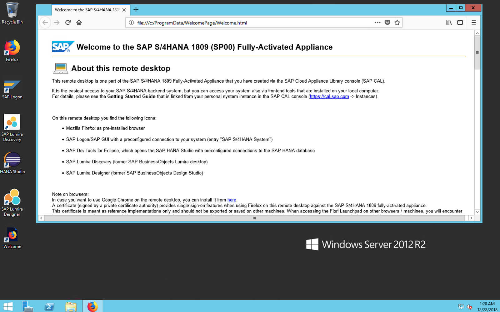This screenshot has height=312, width=500.
Task: Click the horizontal scrollbar right arrow
Action: [x=471, y=218]
